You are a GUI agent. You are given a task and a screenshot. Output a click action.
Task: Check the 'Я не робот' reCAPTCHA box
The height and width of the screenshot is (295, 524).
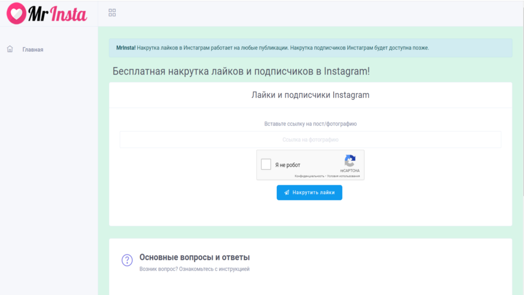click(266, 164)
